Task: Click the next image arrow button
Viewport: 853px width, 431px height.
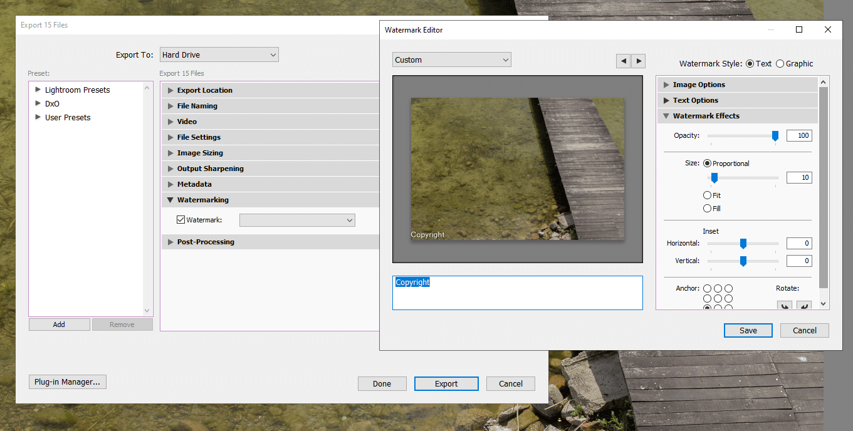Action: (x=638, y=61)
